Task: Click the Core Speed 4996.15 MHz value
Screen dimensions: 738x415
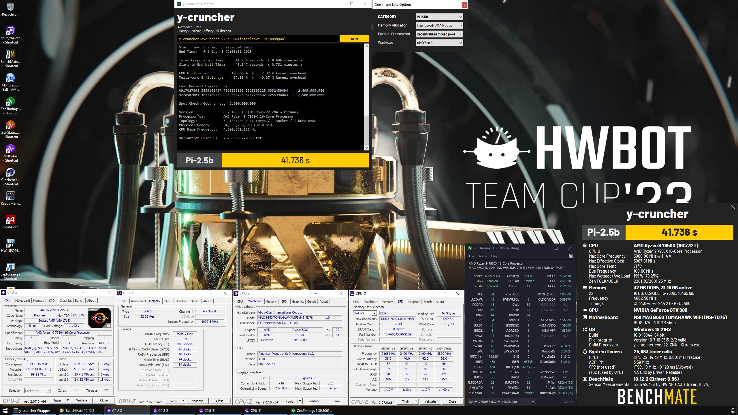Action: (x=39, y=364)
